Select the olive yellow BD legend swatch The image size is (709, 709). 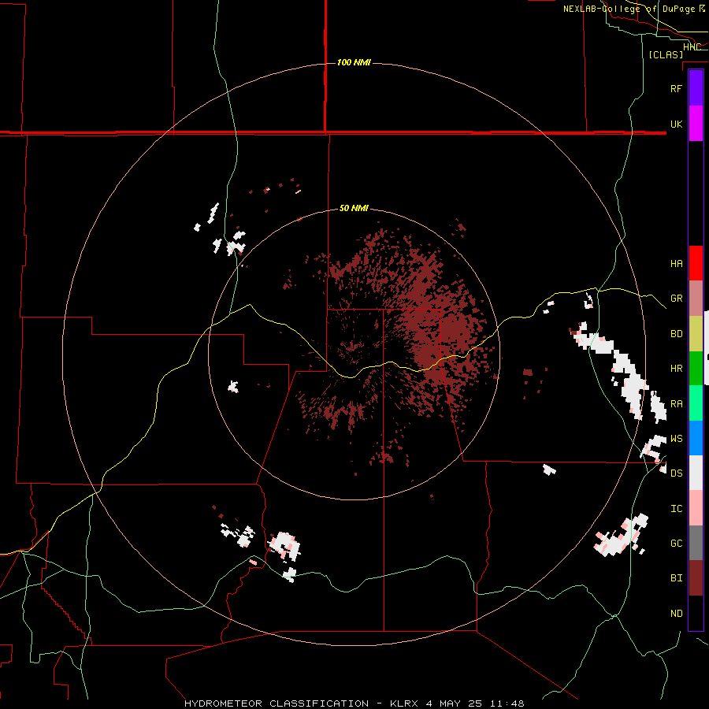(696, 333)
